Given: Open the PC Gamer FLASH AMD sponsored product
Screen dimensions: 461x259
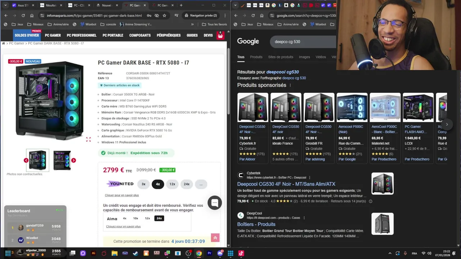Looking at the screenshot, I should coord(418,128).
